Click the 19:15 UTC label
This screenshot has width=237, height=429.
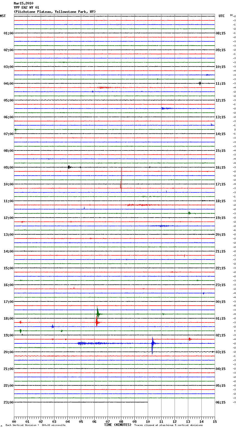pos(221,218)
